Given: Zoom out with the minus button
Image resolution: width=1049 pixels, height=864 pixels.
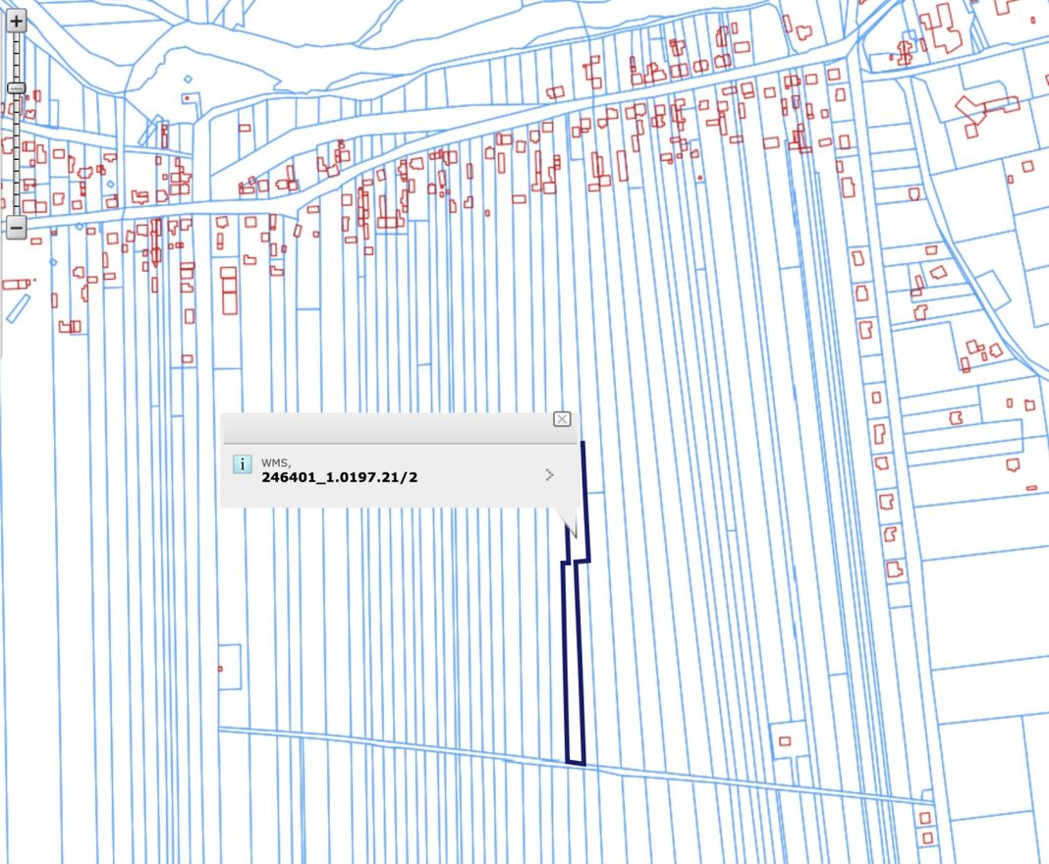Looking at the screenshot, I should (16, 228).
